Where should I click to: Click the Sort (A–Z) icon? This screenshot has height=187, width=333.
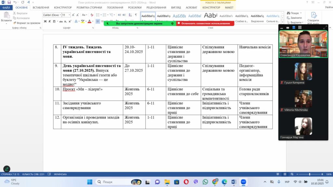click(130, 15)
